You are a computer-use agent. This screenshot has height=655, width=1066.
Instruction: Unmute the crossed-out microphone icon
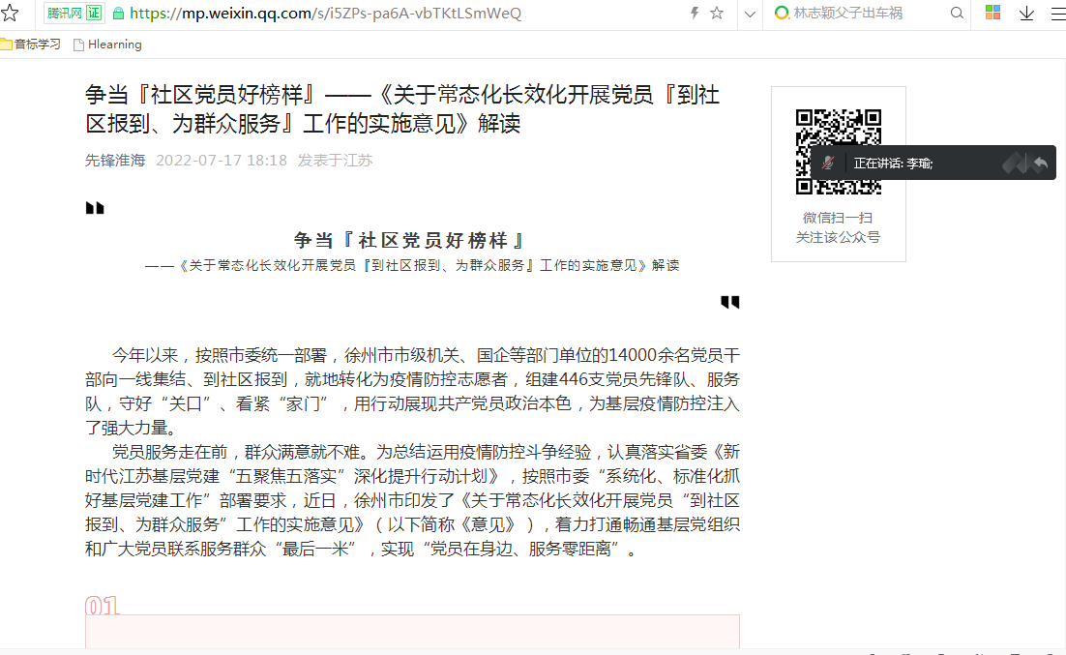click(x=828, y=162)
